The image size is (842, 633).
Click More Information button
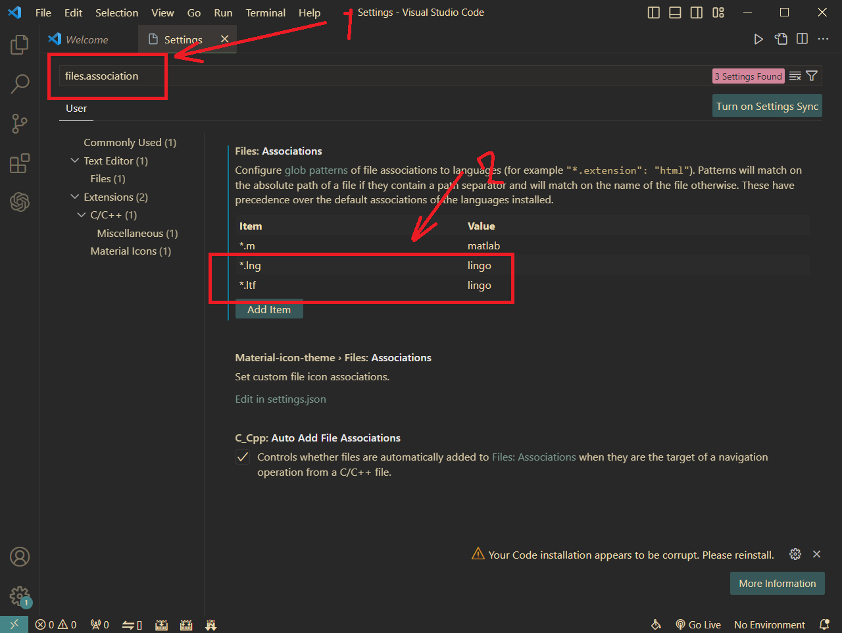pyautogui.click(x=777, y=584)
